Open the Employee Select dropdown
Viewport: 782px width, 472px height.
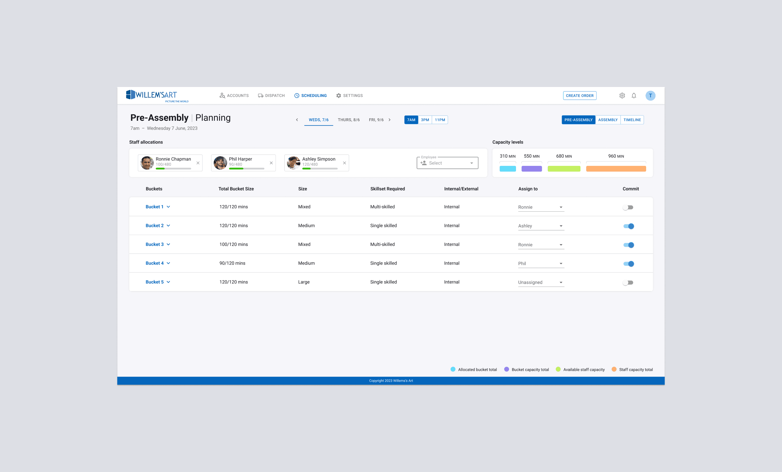pos(448,163)
